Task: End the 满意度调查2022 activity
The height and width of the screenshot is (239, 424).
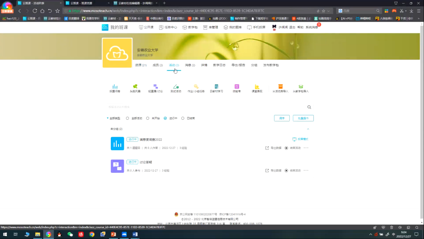Action: (x=292, y=148)
